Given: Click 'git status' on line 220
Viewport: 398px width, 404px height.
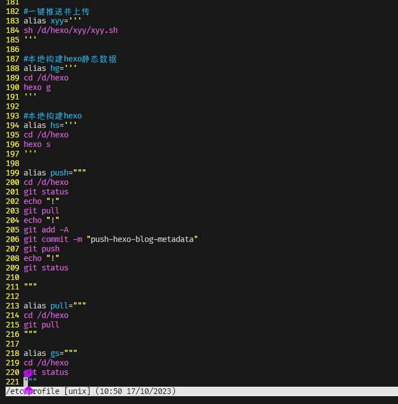Looking at the screenshot, I should 46,372.
